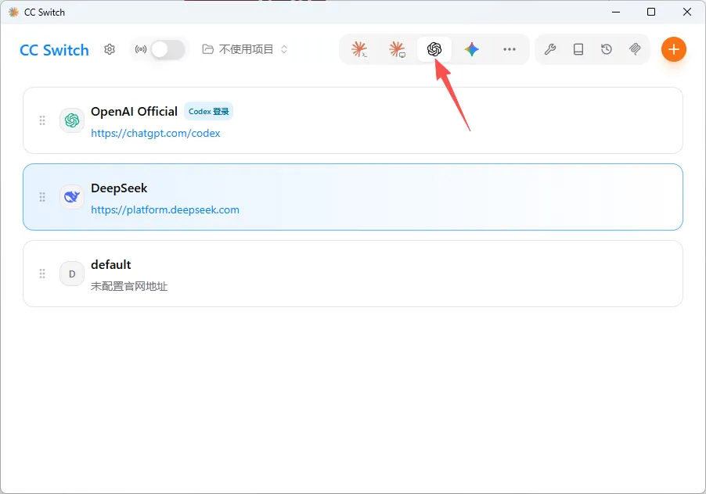The height and width of the screenshot is (494, 706).
Task: Click the 未配置官网地址 text under default
Action: coord(129,286)
